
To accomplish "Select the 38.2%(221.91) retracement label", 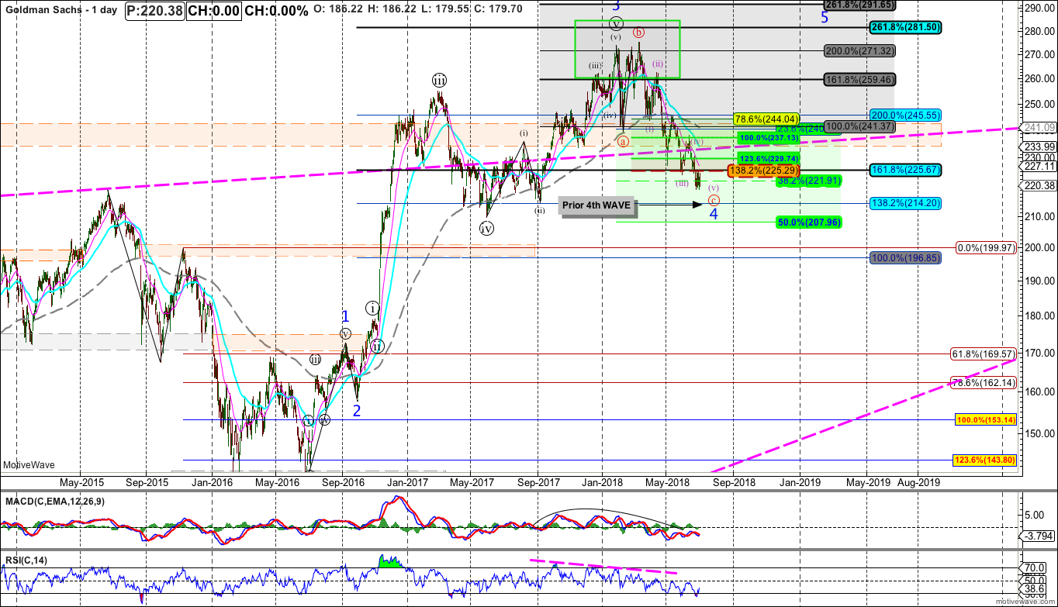I will coord(809,180).
